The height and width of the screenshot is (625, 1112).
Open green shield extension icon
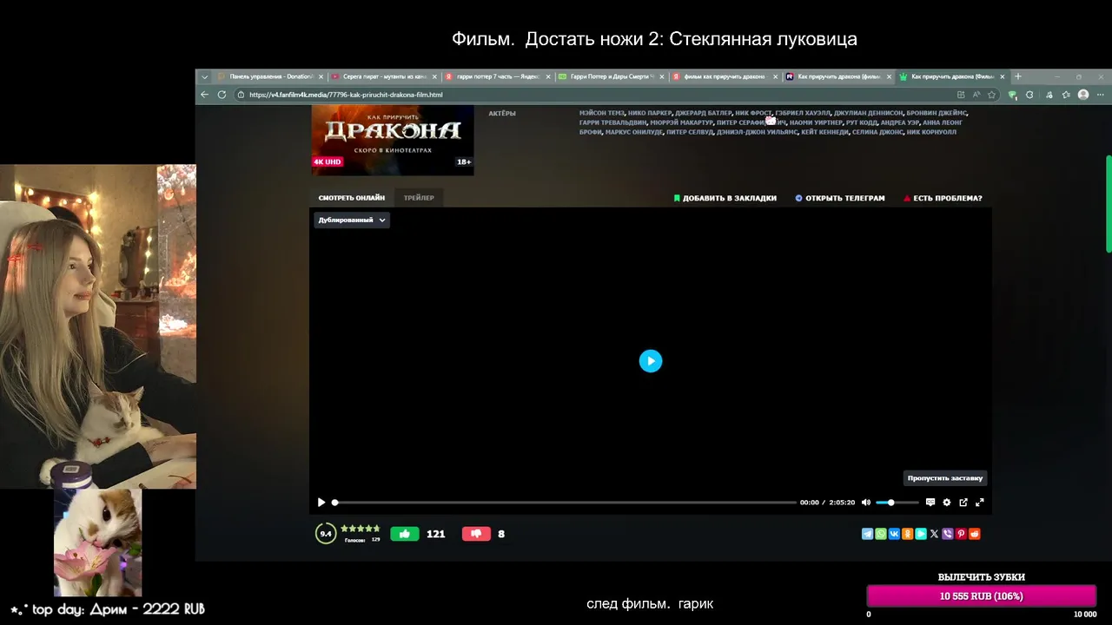coord(1013,95)
